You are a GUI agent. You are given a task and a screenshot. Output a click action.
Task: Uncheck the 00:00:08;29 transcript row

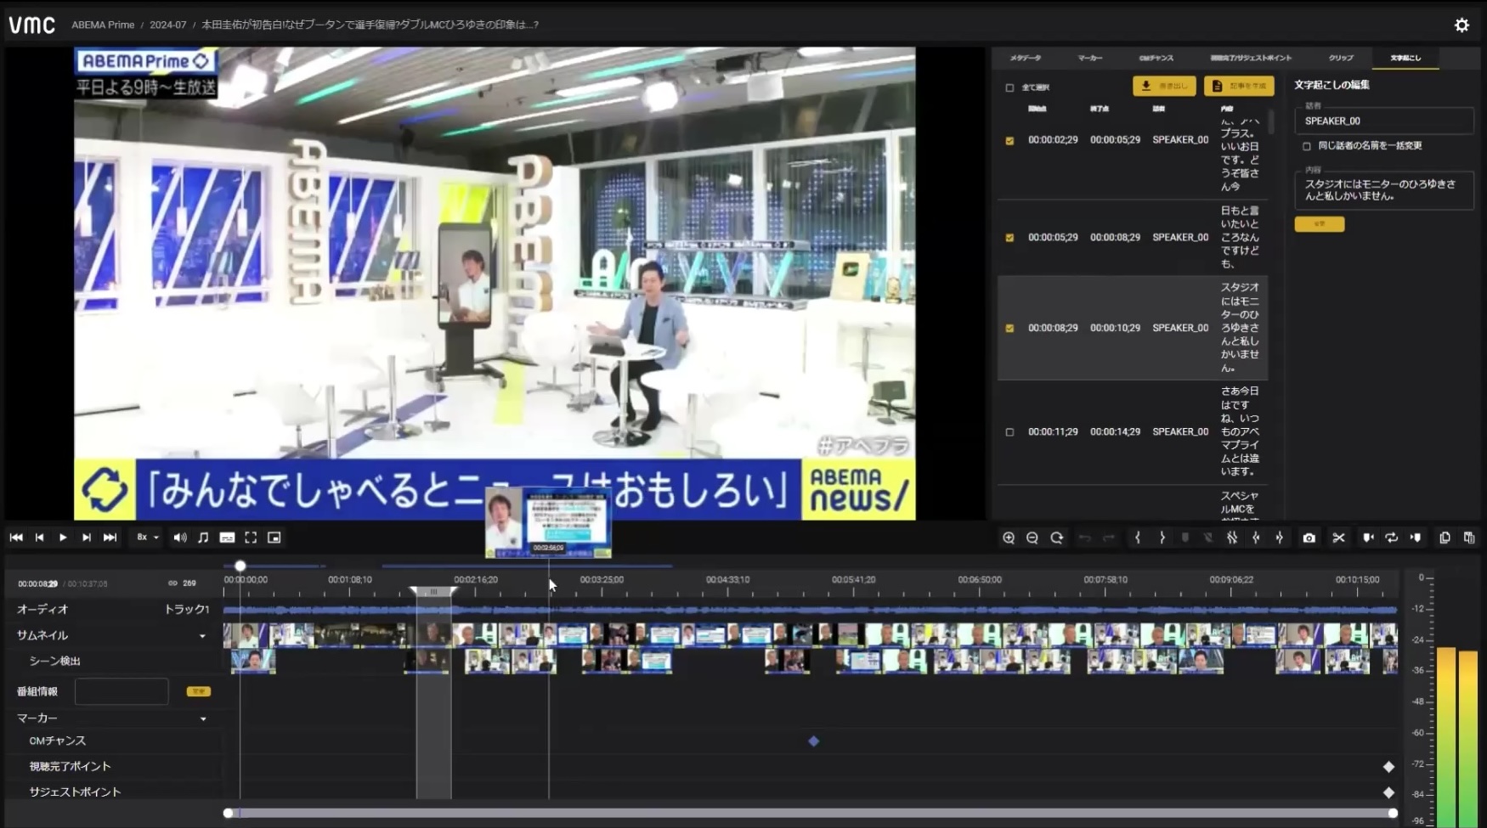1009,328
